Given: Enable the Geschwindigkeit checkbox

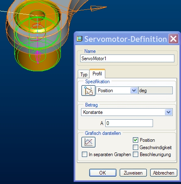Looking at the screenshot, I should [135, 147].
